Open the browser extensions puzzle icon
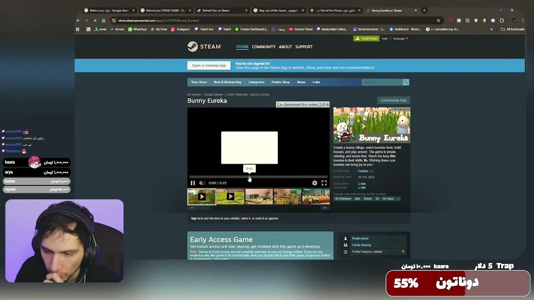 click(x=501, y=20)
